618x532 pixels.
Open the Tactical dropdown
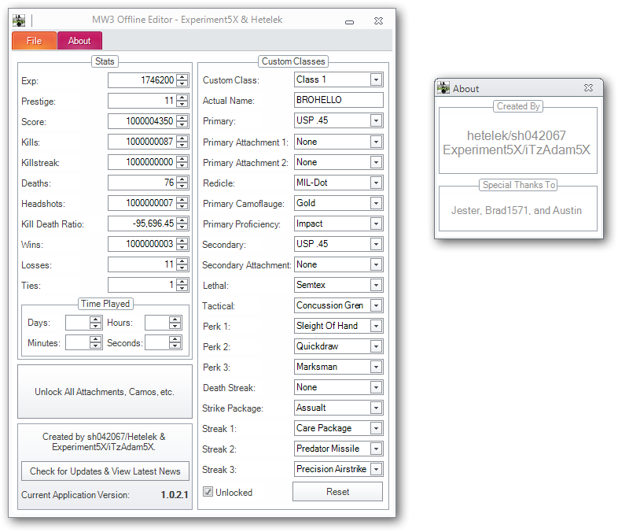coord(376,305)
